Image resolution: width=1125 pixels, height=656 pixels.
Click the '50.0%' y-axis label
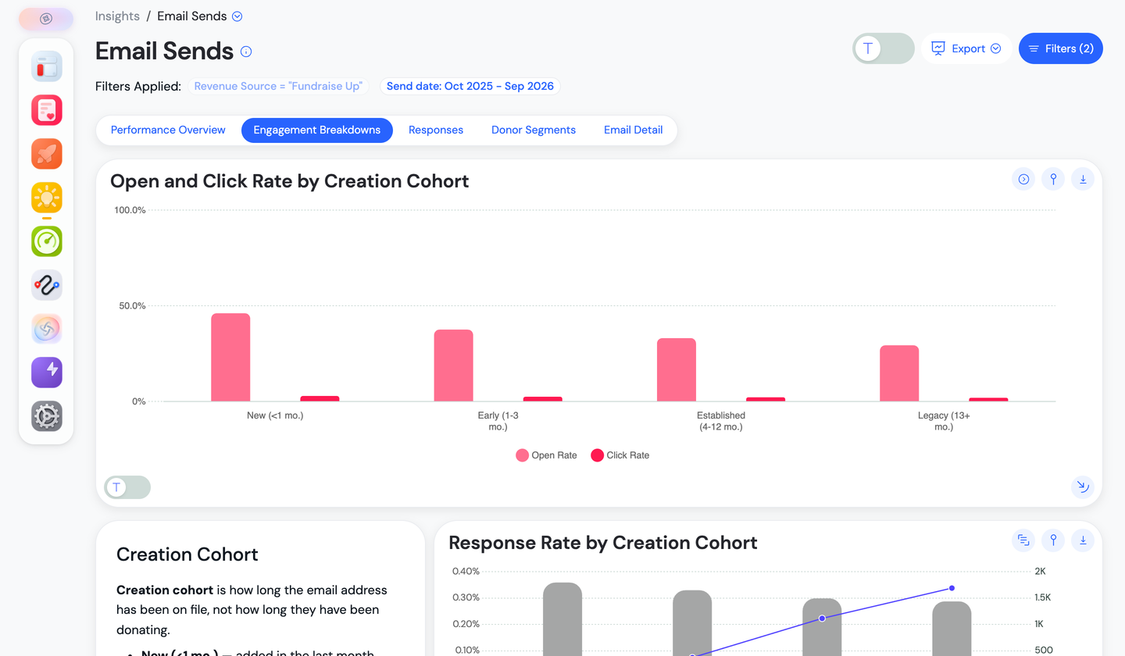[133, 305]
